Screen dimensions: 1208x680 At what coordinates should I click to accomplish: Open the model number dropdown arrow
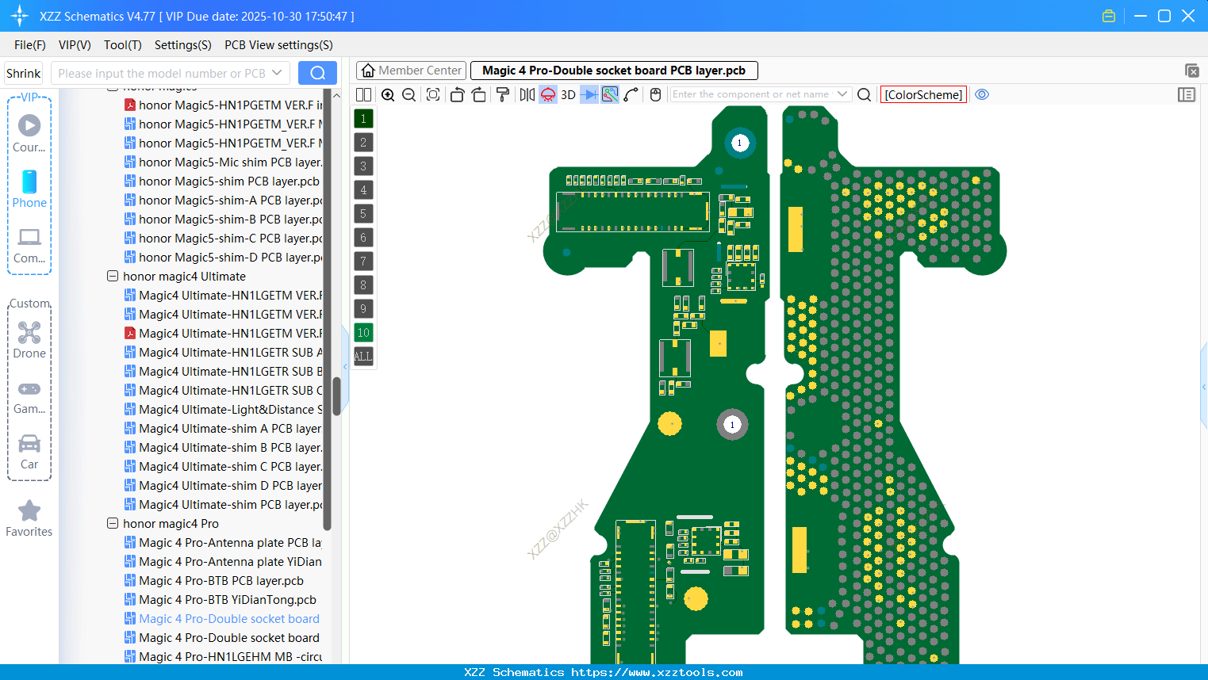[x=277, y=73]
